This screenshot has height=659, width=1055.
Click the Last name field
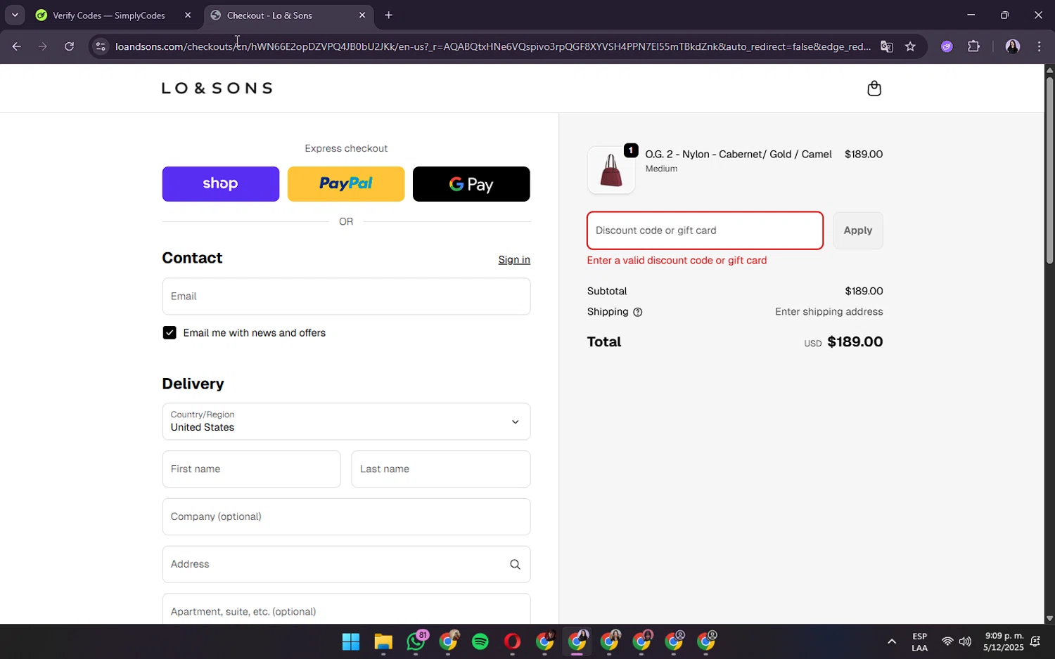coord(441,469)
